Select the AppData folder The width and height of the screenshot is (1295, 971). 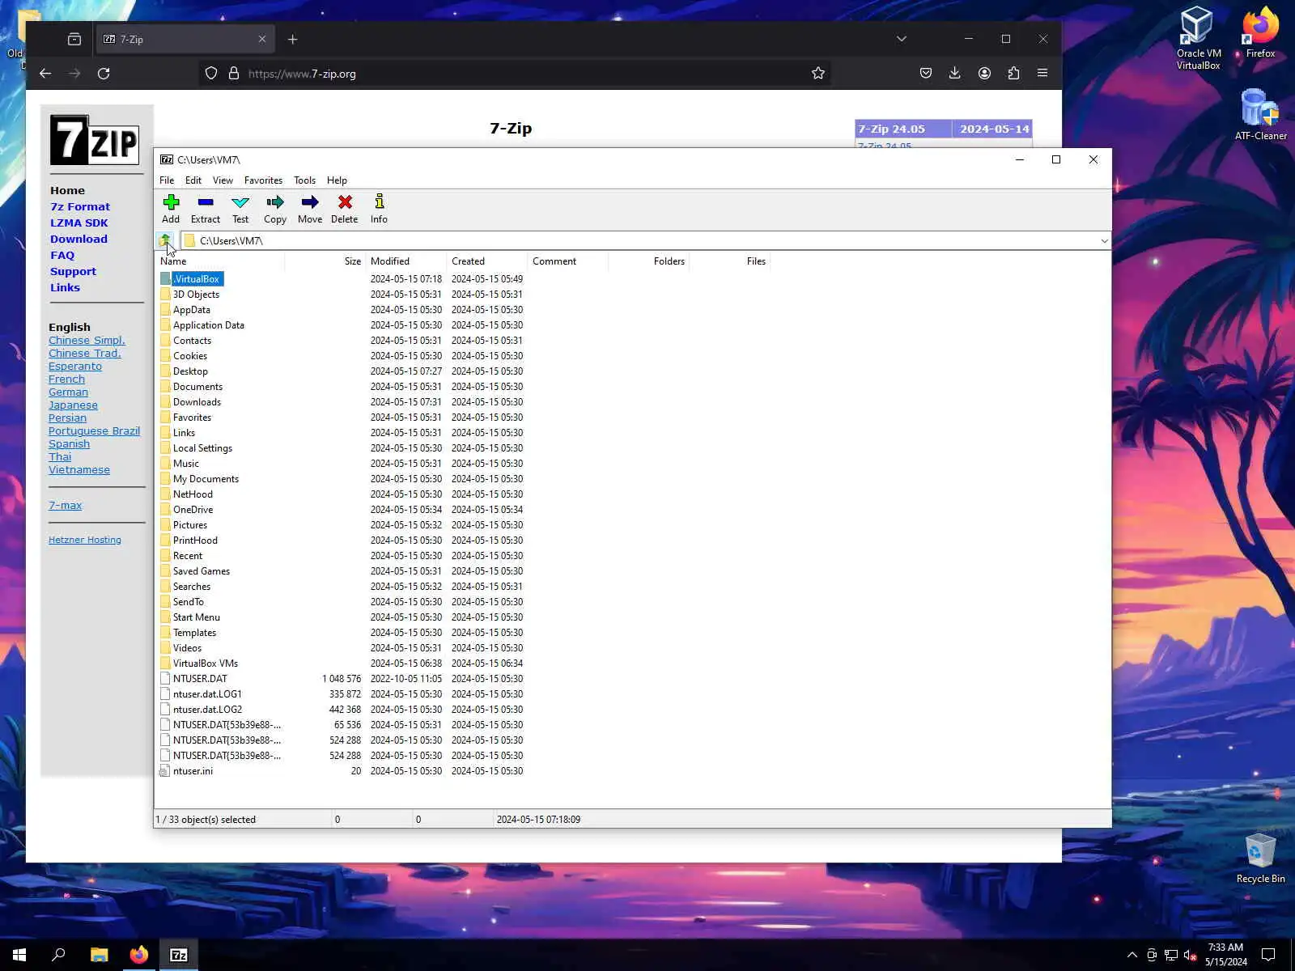point(192,310)
